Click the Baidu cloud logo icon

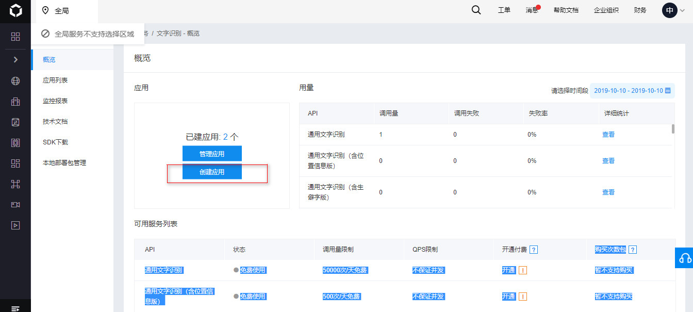[x=15, y=11]
